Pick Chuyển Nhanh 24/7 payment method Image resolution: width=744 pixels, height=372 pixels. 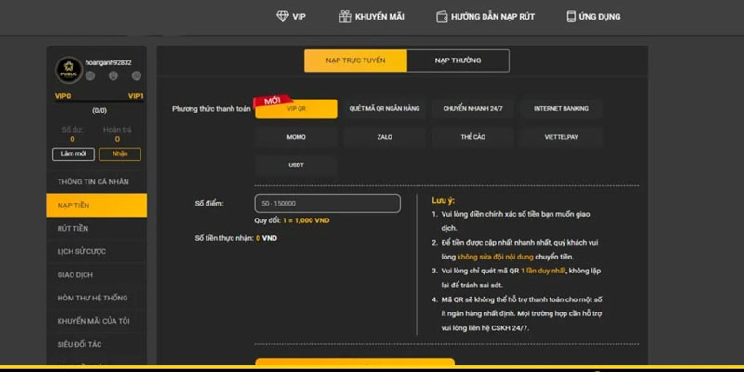click(x=472, y=109)
